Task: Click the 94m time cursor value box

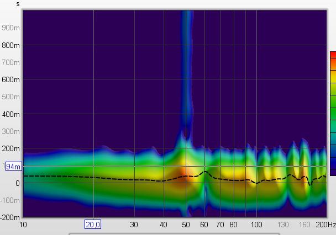Action: [14, 167]
